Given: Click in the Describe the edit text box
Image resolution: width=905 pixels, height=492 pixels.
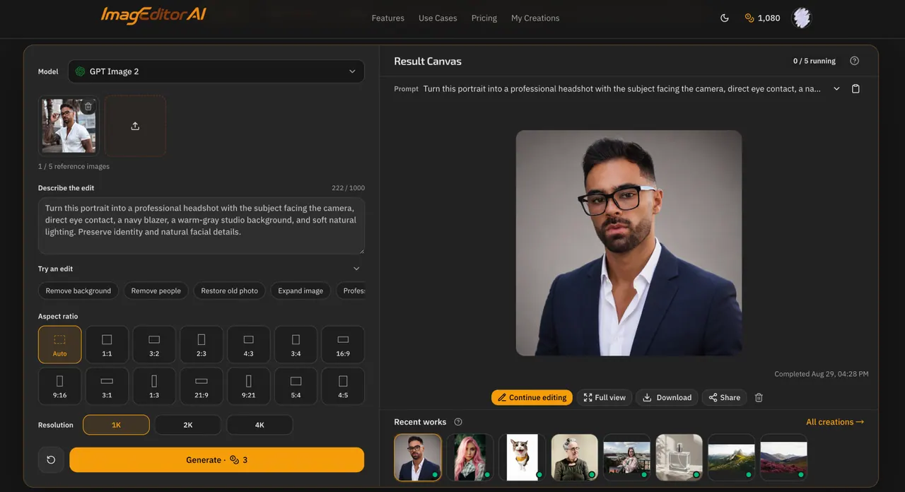Looking at the screenshot, I should coord(202,226).
